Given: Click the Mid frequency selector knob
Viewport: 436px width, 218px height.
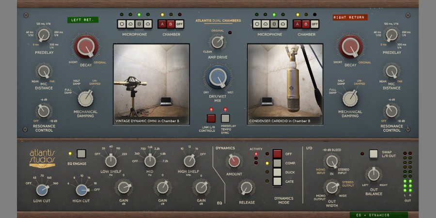Looking at the screenshot, I should point(150,161).
